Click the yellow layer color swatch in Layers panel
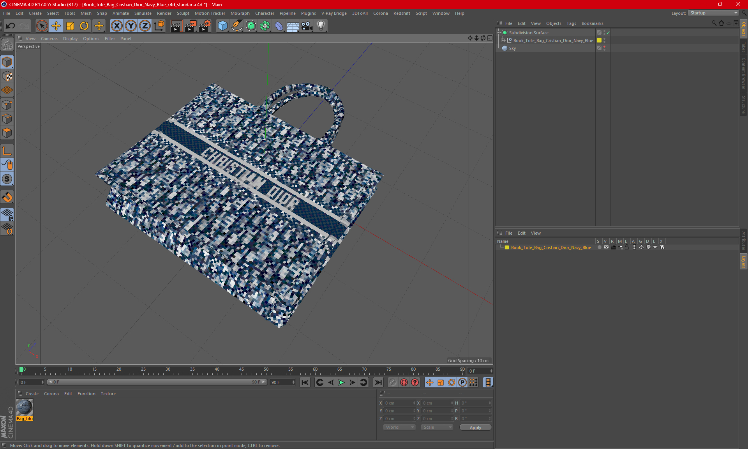This screenshot has width=748, height=449. click(507, 247)
